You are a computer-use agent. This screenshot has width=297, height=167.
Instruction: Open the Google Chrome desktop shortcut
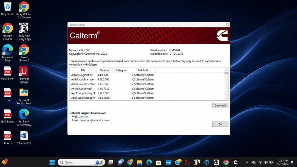8,32
